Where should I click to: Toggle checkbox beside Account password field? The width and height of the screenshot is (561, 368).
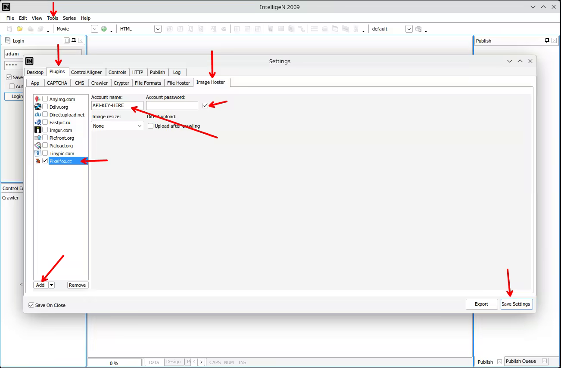[206, 105]
